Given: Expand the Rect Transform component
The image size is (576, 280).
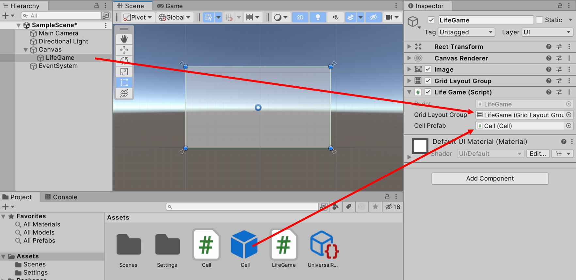Looking at the screenshot, I should pos(409,47).
